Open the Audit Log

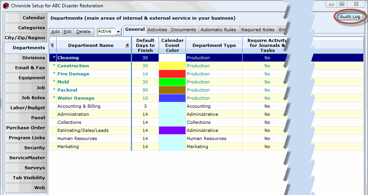350,17
